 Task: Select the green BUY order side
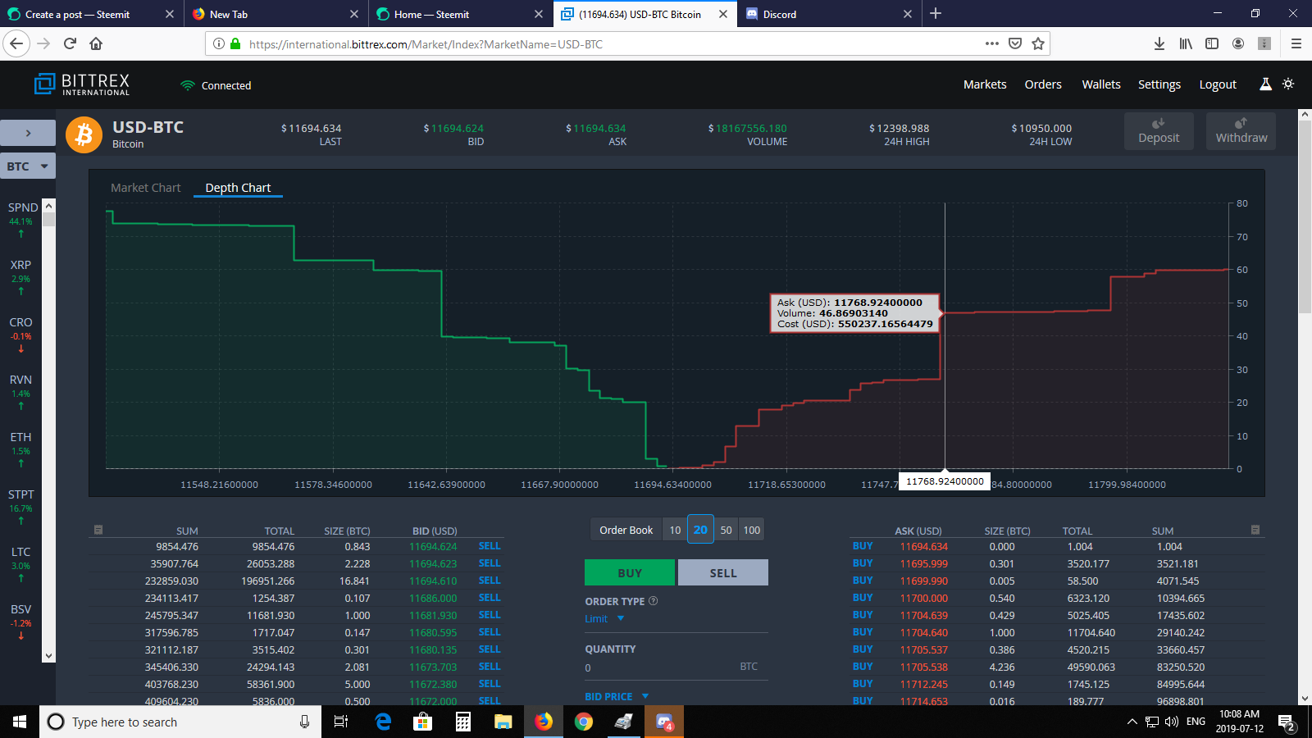pos(630,572)
